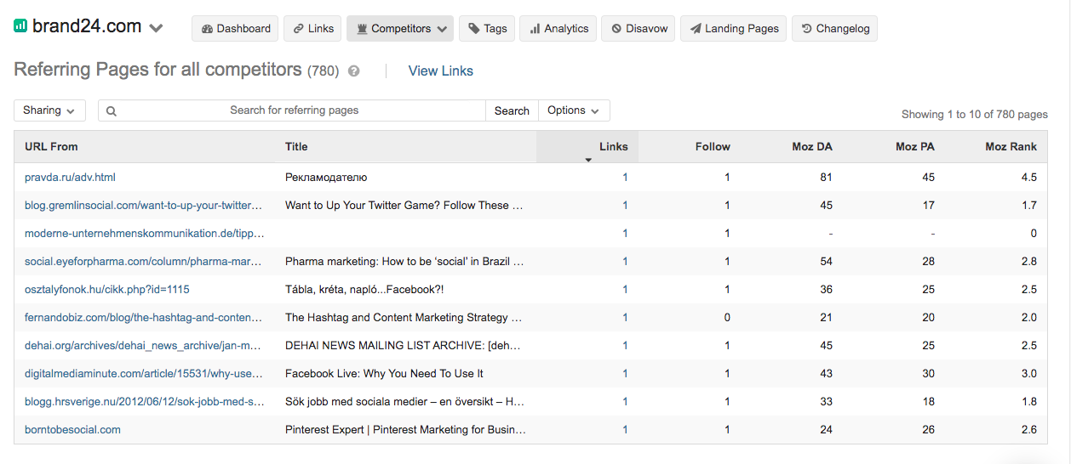
Task: Sort table by Moz DA column
Action: (x=812, y=146)
